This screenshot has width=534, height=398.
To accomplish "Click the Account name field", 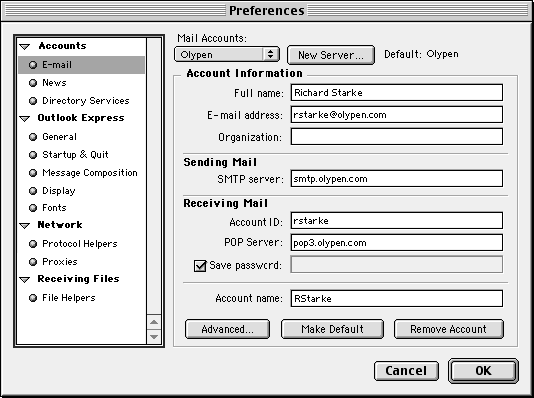I will [x=396, y=298].
